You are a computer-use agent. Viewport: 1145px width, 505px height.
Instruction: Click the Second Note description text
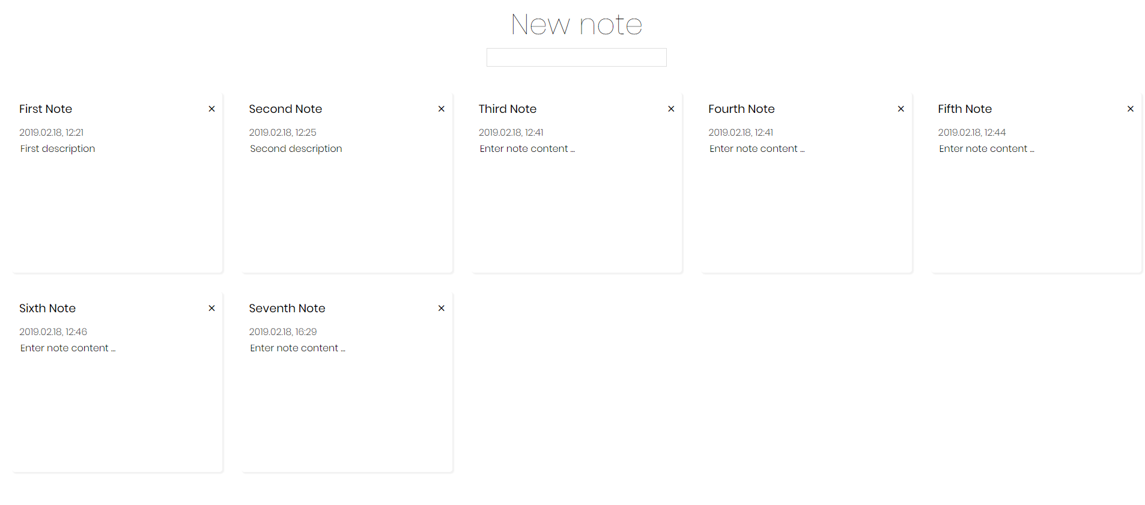pos(296,148)
